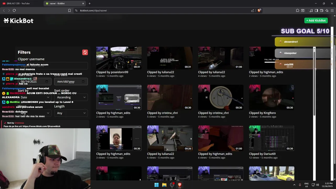The image size is (336, 189).
Task: Play Iuliana22's 00:31 clip thumbnail
Action: (170, 58)
